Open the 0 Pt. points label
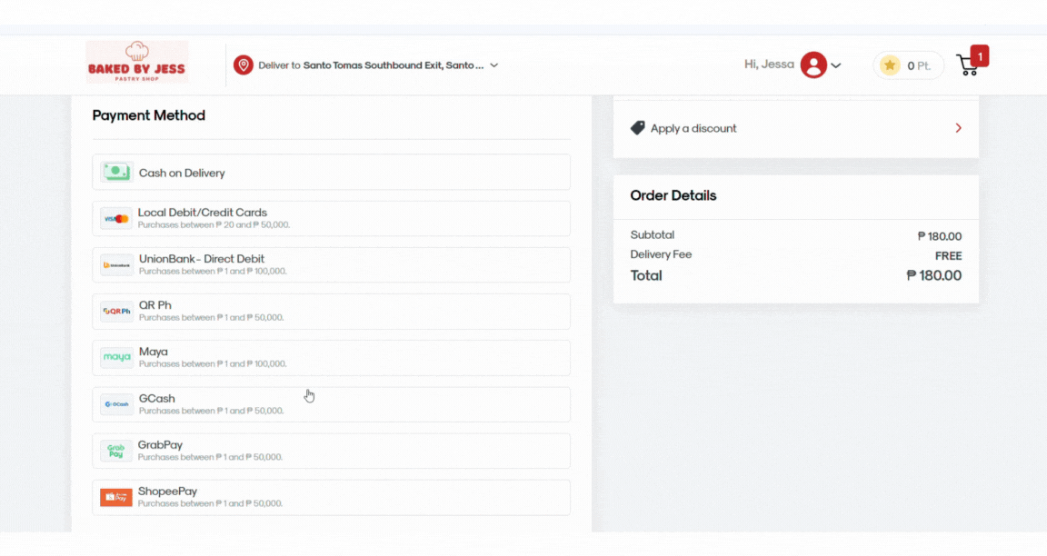 coord(919,65)
